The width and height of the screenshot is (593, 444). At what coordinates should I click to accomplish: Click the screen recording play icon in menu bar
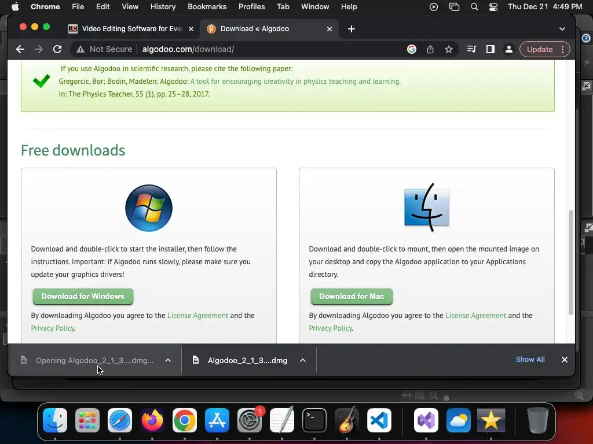434,7
